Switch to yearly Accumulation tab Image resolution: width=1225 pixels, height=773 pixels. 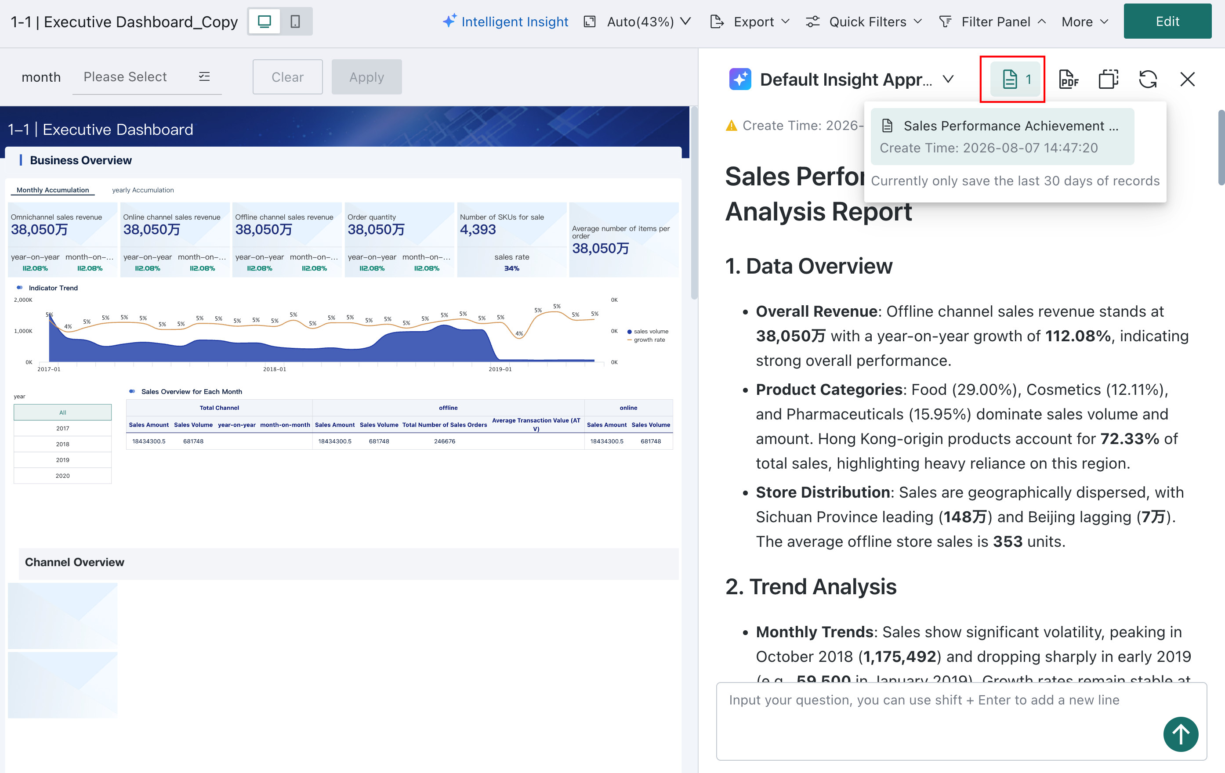click(x=143, y=190)
